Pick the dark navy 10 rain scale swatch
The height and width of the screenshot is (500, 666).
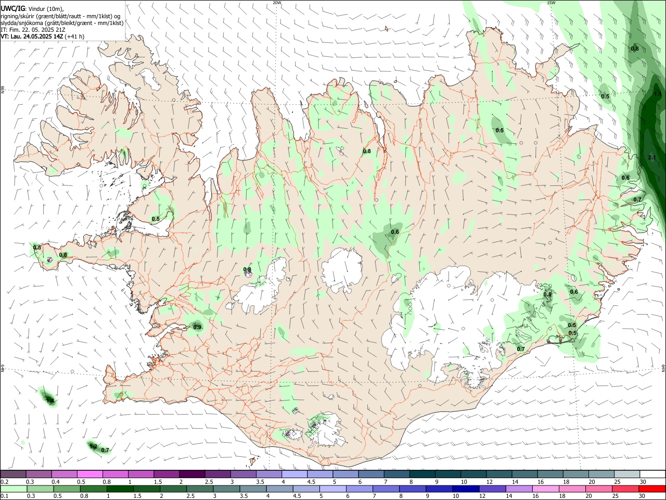tap(466, 489)
